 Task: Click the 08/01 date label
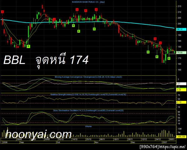pos(172,139)
